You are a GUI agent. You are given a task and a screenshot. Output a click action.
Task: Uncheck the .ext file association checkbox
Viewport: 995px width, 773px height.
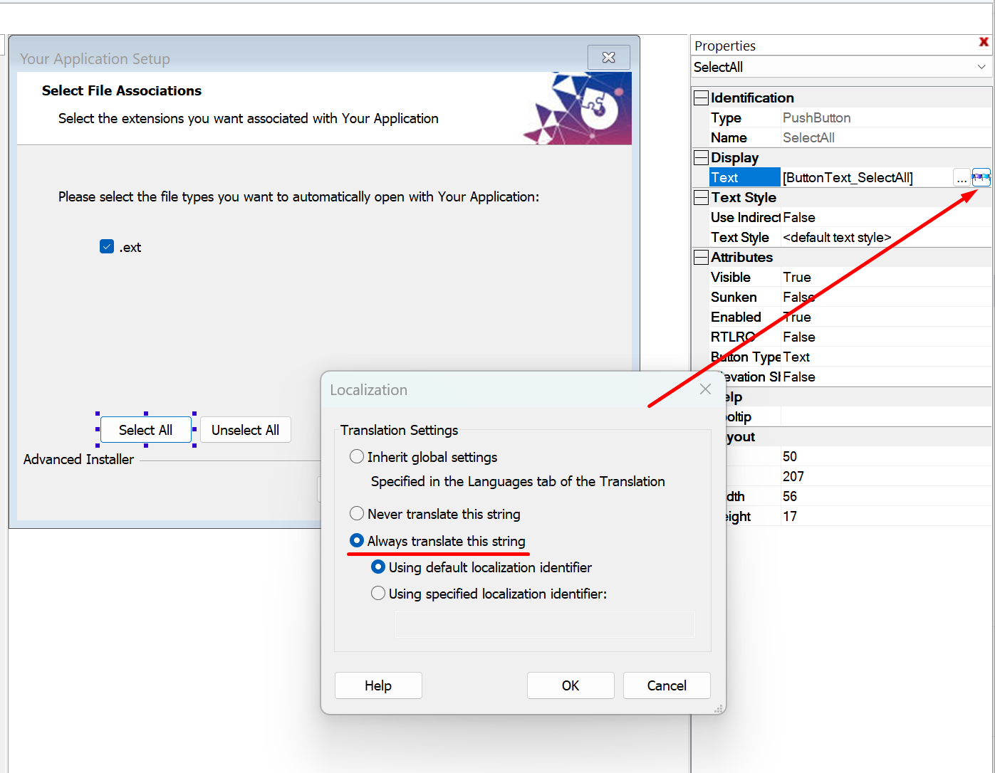(107, 246)
